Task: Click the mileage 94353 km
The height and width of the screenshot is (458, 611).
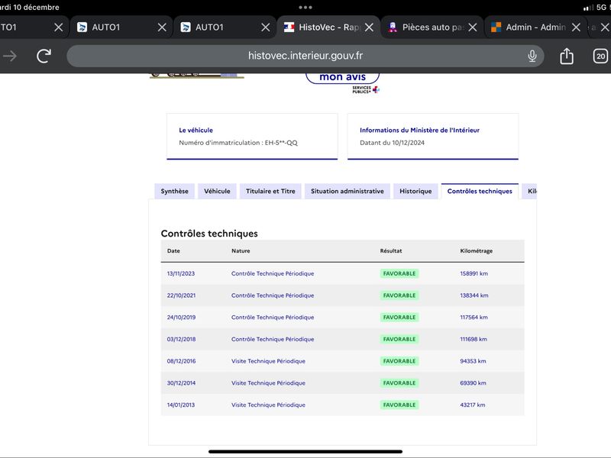Action: [x=473, y=361]
